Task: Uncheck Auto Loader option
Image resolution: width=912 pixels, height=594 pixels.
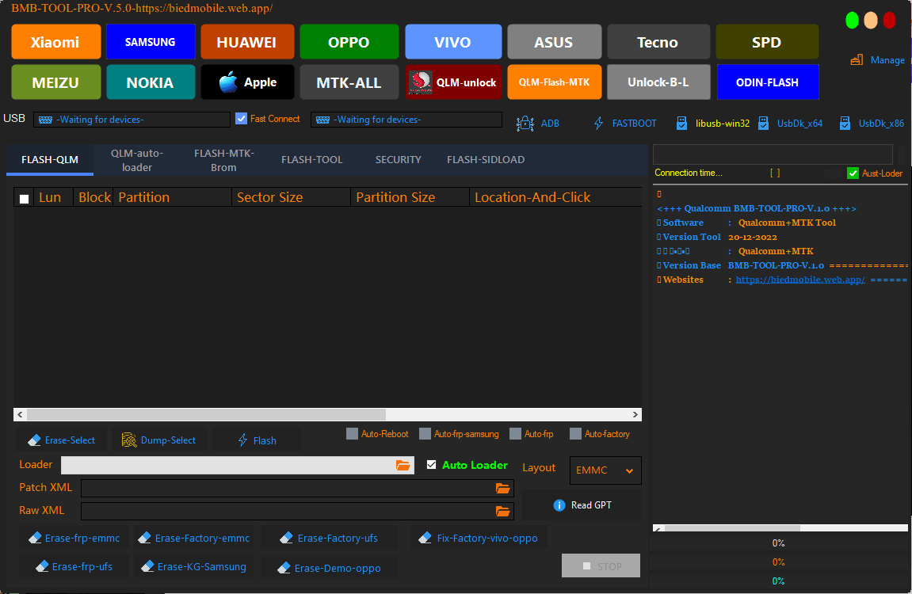Action: pyautogui.click(x=432, y=465)
